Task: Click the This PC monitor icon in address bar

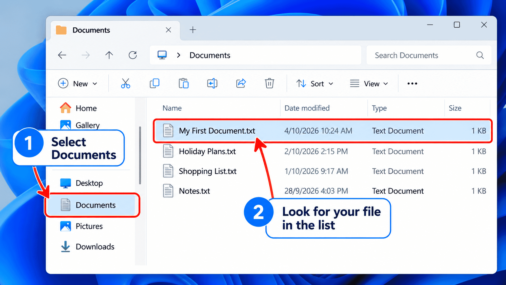Action: point(162,55)
